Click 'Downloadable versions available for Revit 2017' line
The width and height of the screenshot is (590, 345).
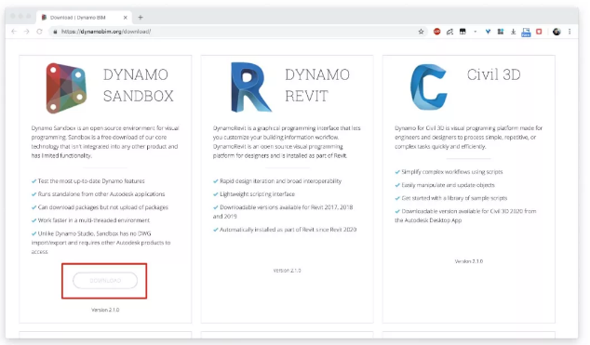point(283,212)
